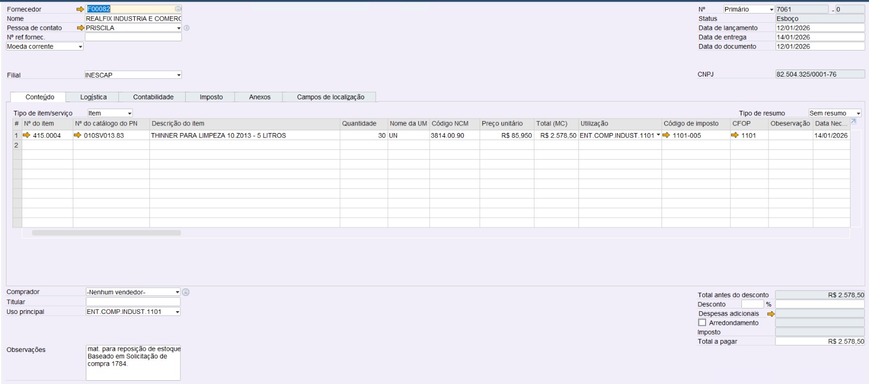Click the link arrow beside Pessoa de contato
This screenshot has width=869, height=384.
(80, 28)
